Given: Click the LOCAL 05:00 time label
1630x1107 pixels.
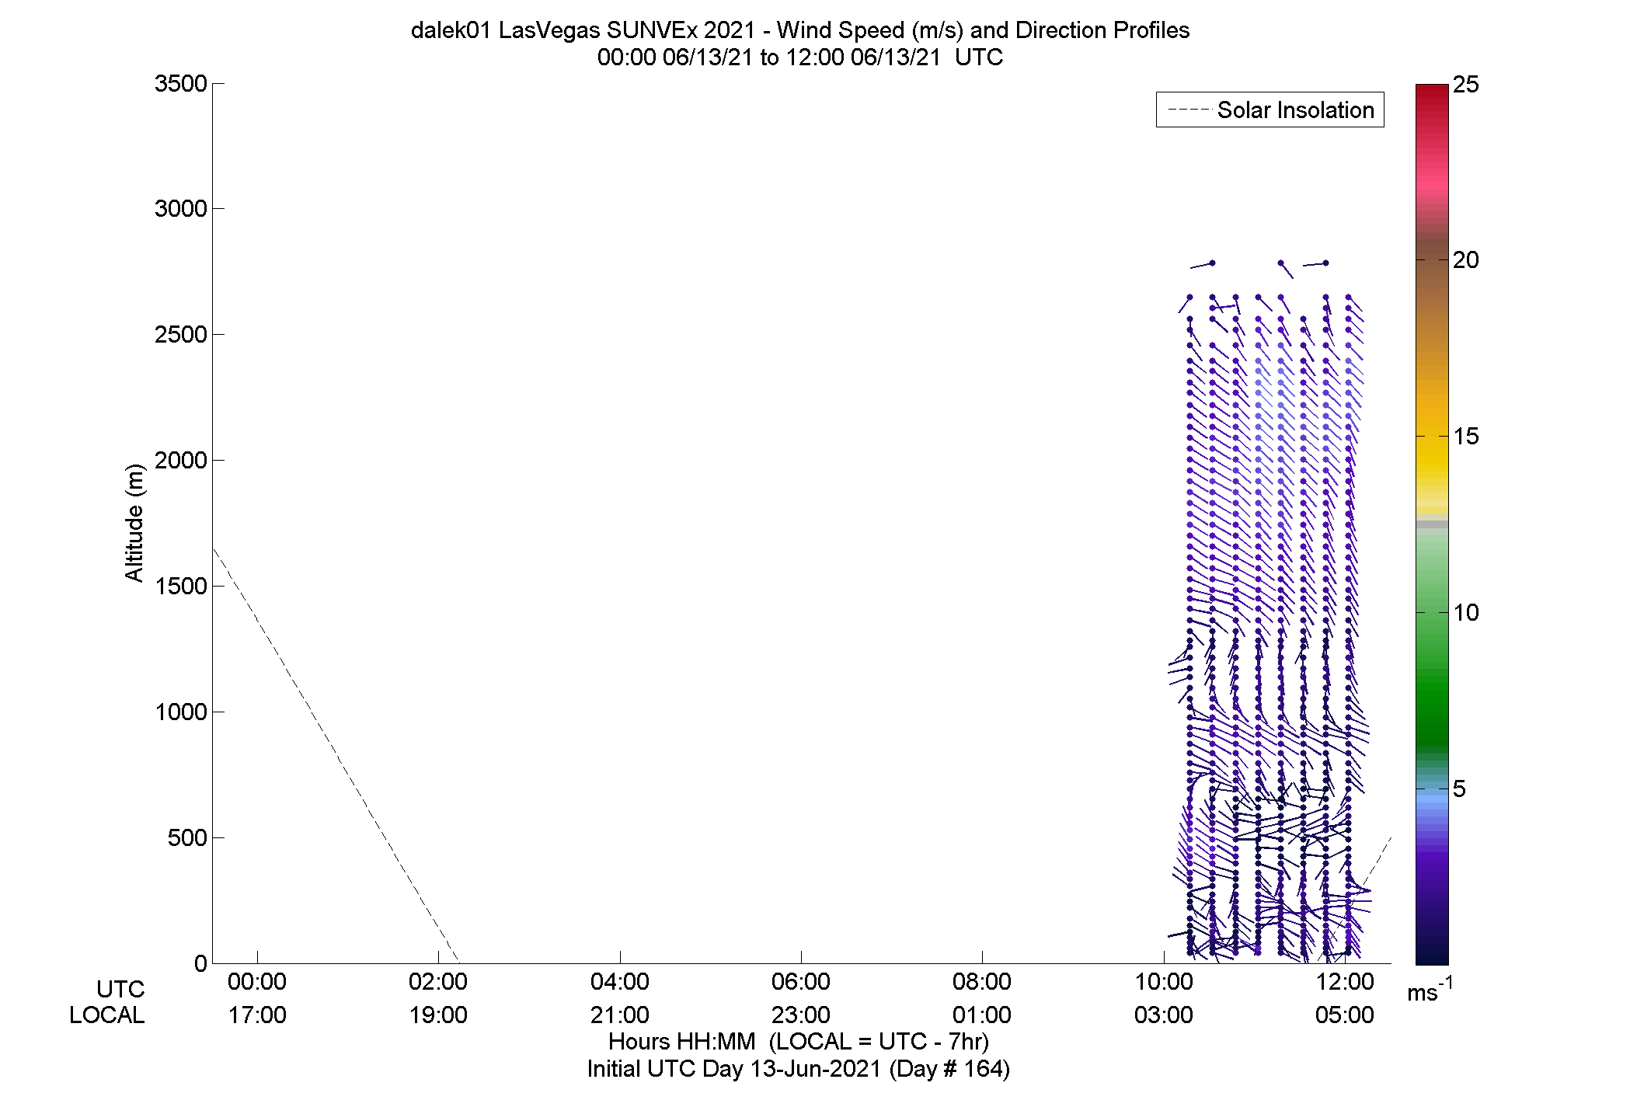Looking at the screenshot, I should coord(1345,1015).
